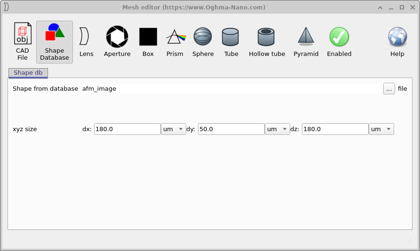The width and height of the screenshot is (420, 251).
Task: Switch to the Shape db tab
Action: pos(28,73)
